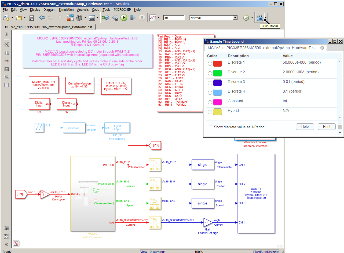Screen dimensions: 344x253
Task: Click the Print button in legend
Action: click(x=327, y=127)
